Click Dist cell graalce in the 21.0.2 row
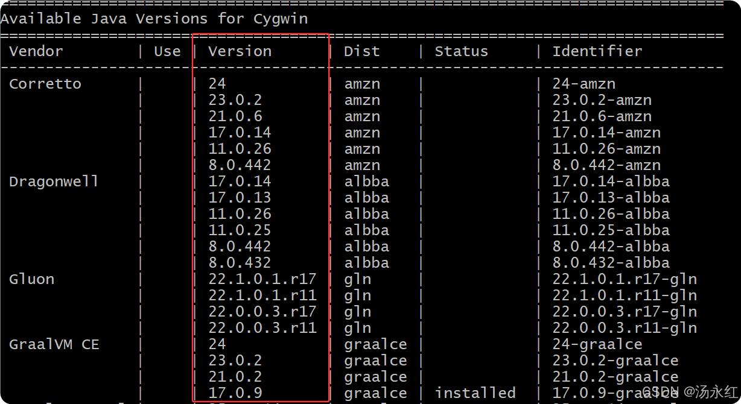The width and height of the screenshot is (741, 404). coord(375,377)
